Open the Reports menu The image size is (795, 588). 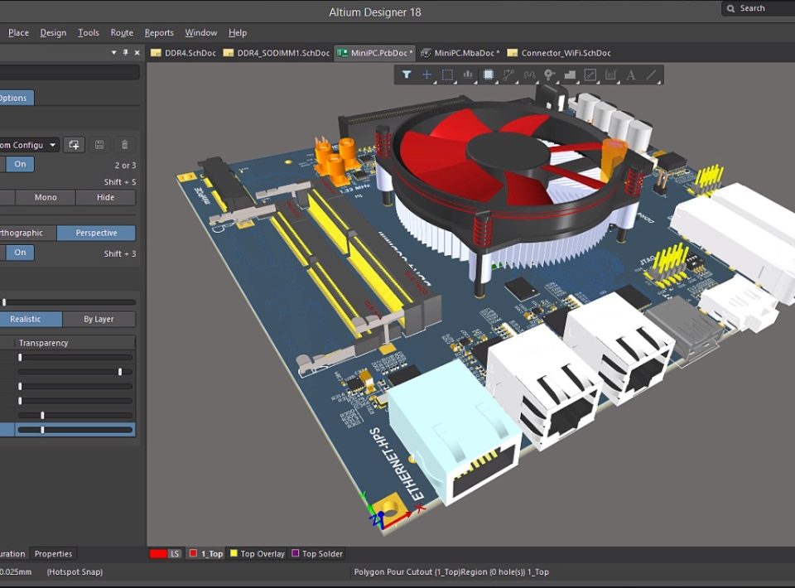[x=159, y=32]
